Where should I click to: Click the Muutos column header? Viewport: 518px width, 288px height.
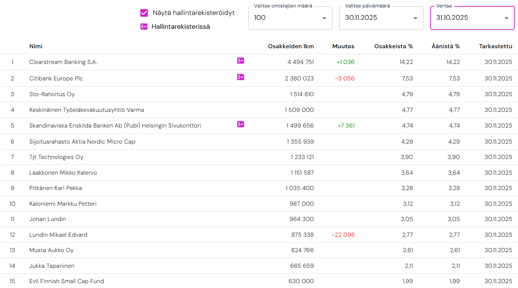tap(343, 46)
